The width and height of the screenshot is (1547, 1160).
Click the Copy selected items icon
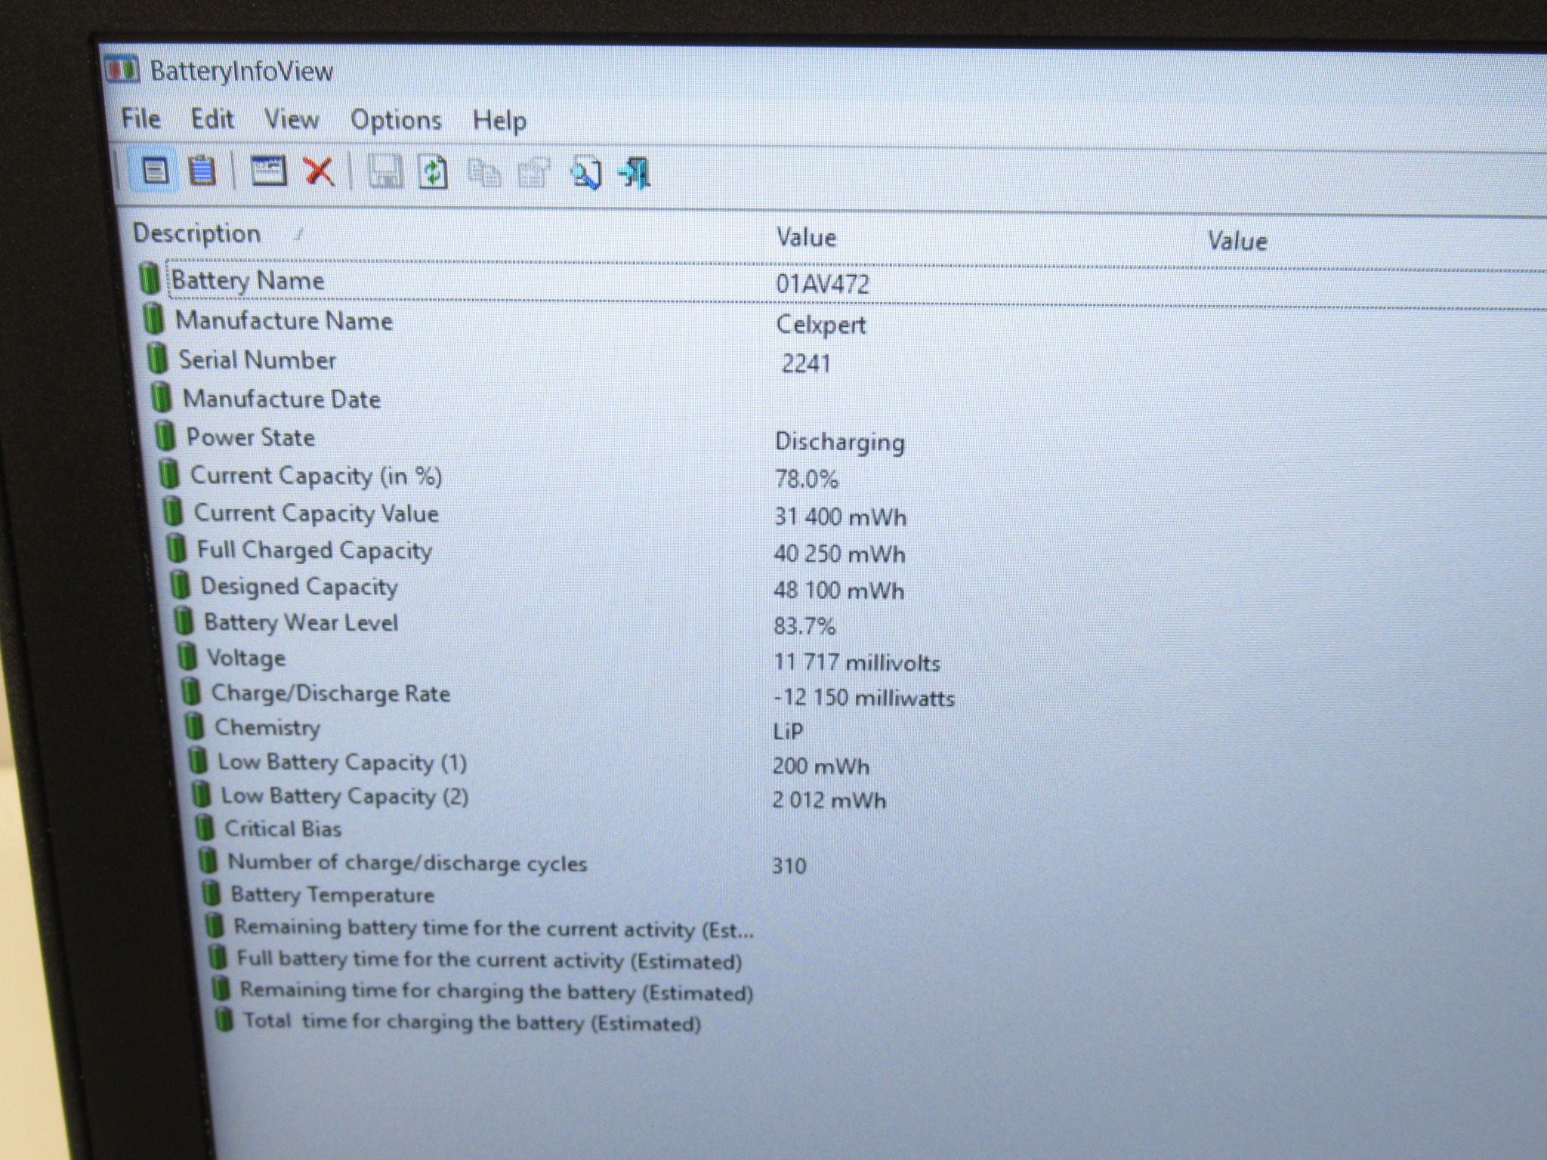tap(483, 174)
